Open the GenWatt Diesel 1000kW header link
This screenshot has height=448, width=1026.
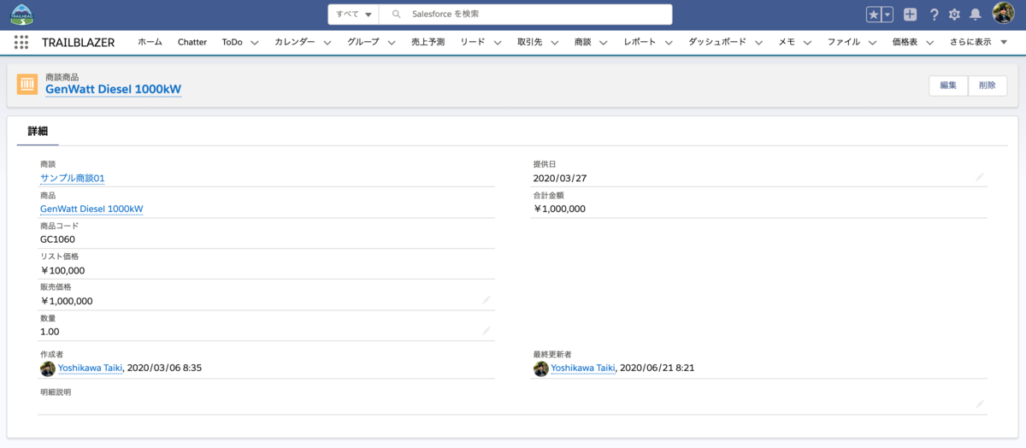[113, 89]
